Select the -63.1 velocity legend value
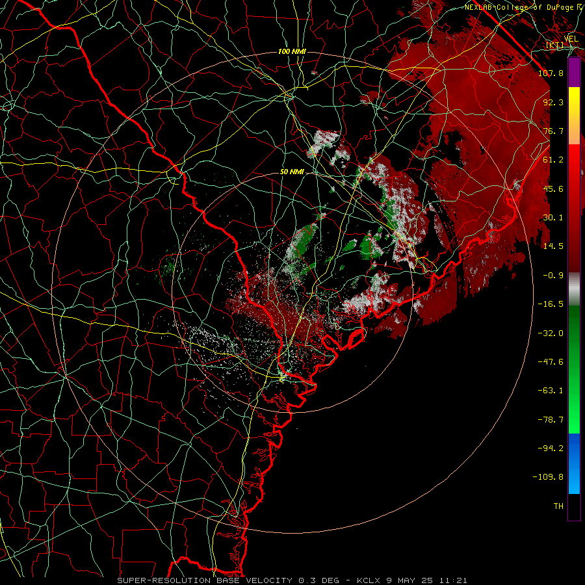 click(x=551, y=391)
